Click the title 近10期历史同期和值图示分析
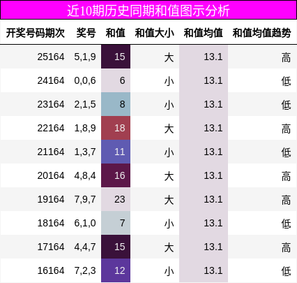Image resolution: width=297 pixels, height=283 pixels. 148,10
